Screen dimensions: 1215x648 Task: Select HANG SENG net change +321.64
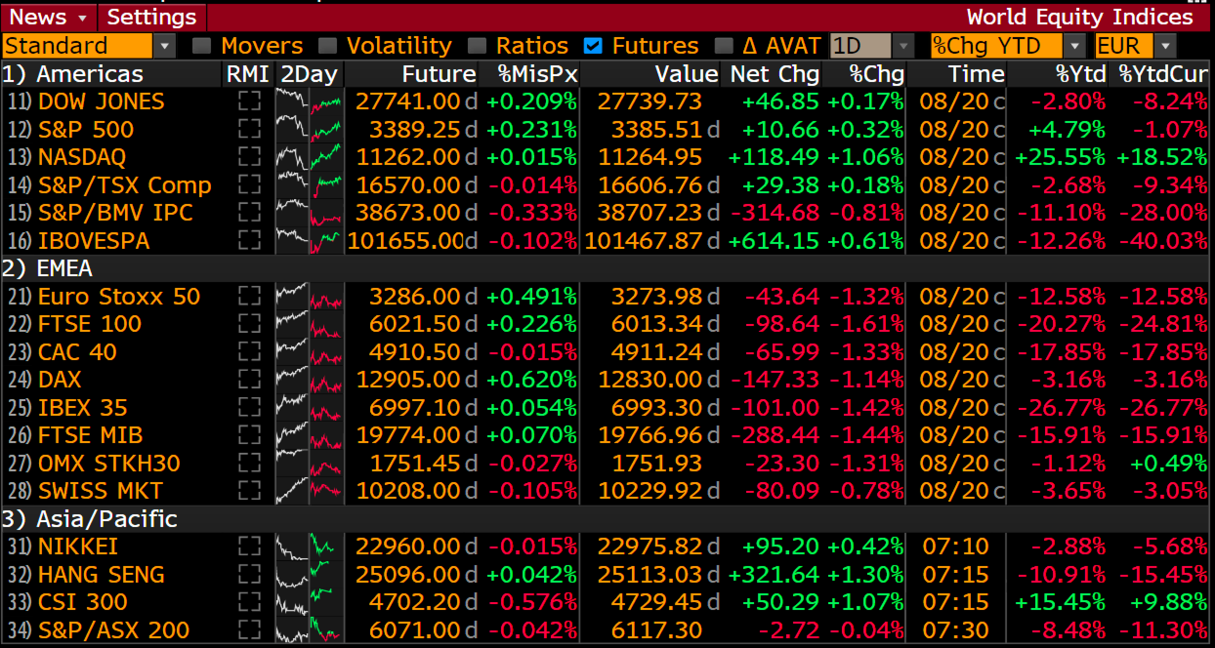tap(773, 574)
